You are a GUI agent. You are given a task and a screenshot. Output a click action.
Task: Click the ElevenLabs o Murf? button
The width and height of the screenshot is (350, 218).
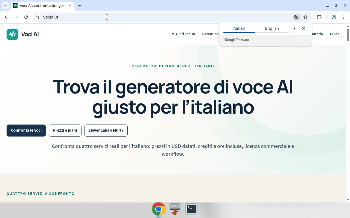[x=106, y=131]
